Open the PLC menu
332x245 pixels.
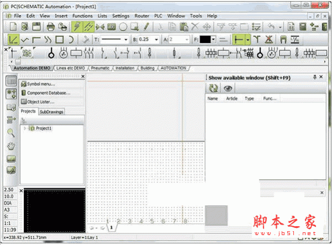click(x=158, y=16)
